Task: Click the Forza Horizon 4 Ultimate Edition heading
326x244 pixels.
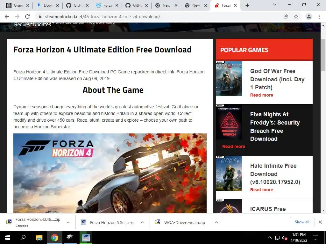Action: click(102, 50)
